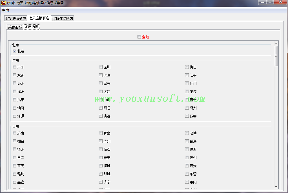This screenshot has width=288, height=193.
Task: Tick the 湛江 checkbox
Action: (101, 92)
